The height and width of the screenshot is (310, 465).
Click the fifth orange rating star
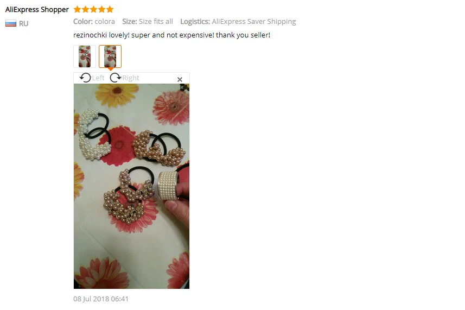coord(110,9)
